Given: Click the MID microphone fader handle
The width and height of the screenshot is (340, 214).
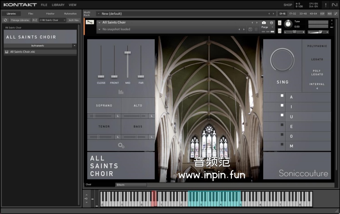Looking at the screenshot, I should pyautogui.click(x=127, y=52).
